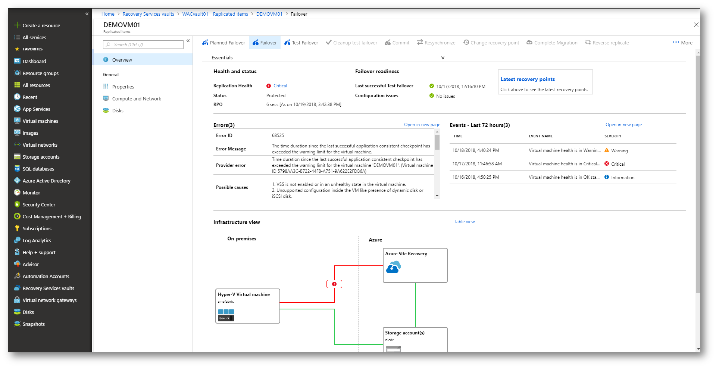Click Complete Migration in toolbar
The width and height of the screenshot is (716, 368).
(552, 43)
